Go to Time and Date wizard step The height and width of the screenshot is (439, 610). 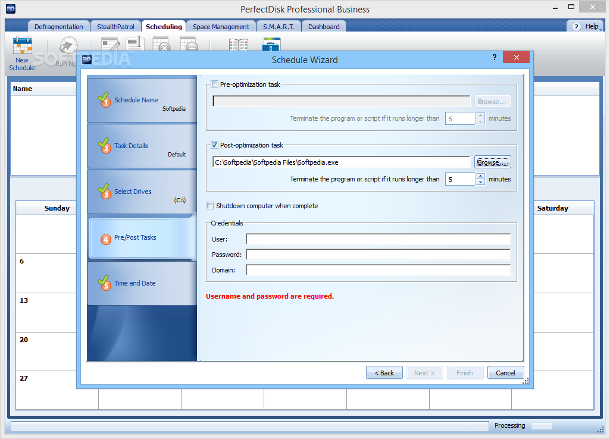[x=142, y=284]
